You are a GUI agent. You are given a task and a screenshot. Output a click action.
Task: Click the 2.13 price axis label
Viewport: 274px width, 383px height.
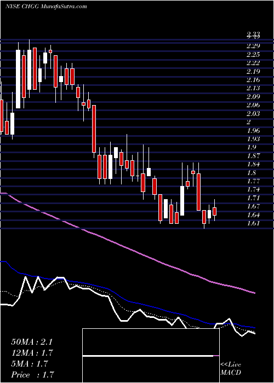click(x=253, y=88)
